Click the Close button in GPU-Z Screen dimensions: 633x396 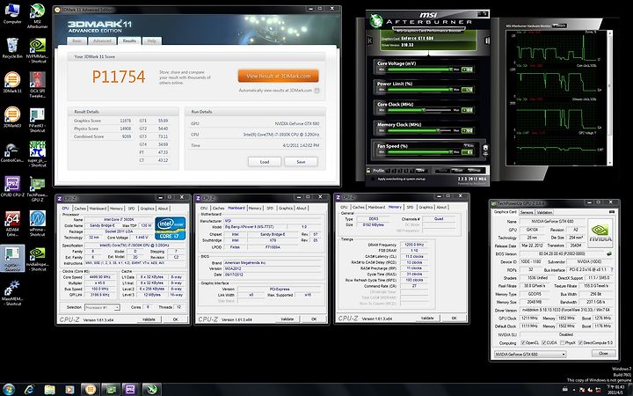coord(603,353)
